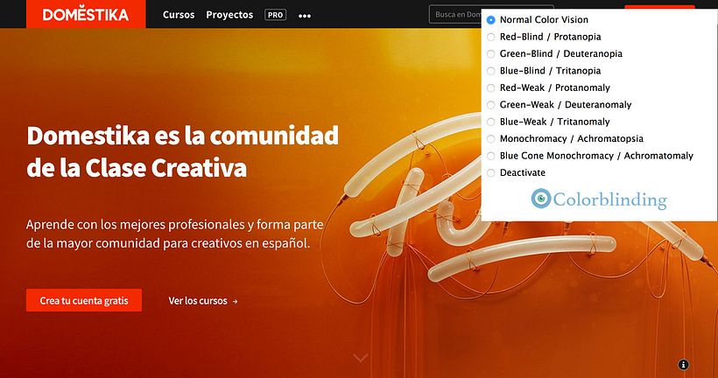
Task: Click the info icon in the corner
Action: [x=683, y=364]
